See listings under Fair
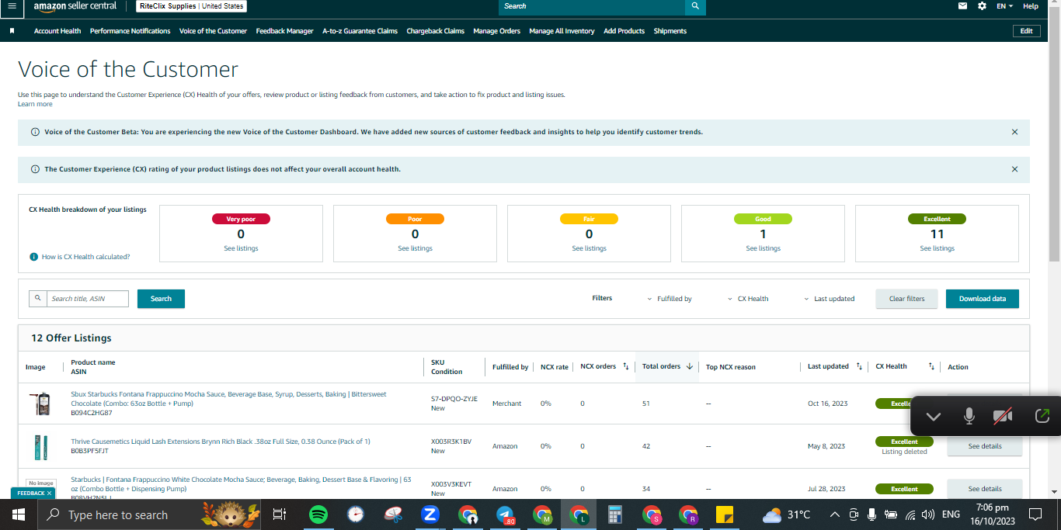The height and width of the screenshot is (530, 1061). [x=589, y=248]
